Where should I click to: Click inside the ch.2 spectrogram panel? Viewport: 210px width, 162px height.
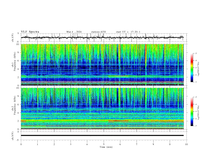(102, 109)
